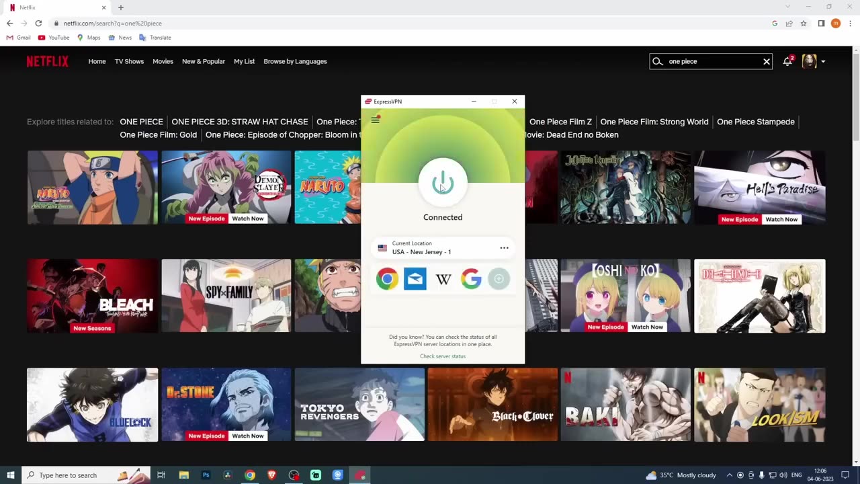Image resolution: width=860 pixels, height=484 pixels.
Task: Open Maps bookmark
Action: coord(89,38)
